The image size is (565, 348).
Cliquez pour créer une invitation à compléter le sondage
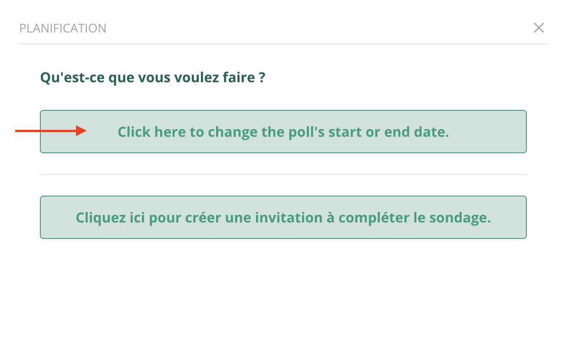tap(282, 217)
